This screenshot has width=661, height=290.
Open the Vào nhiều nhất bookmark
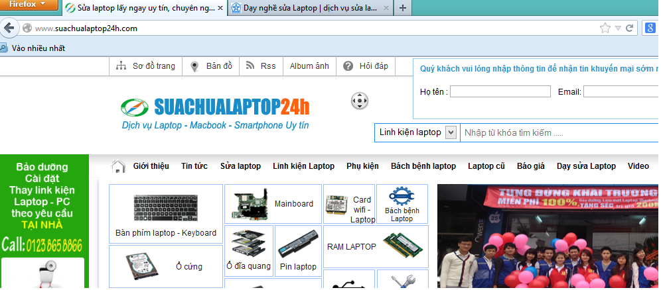(x=33, y=48)
